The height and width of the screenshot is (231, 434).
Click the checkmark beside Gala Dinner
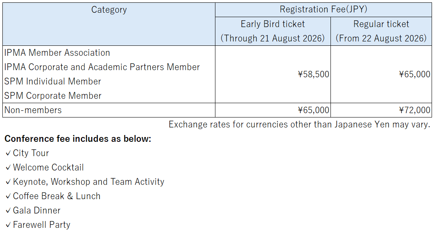8,211
